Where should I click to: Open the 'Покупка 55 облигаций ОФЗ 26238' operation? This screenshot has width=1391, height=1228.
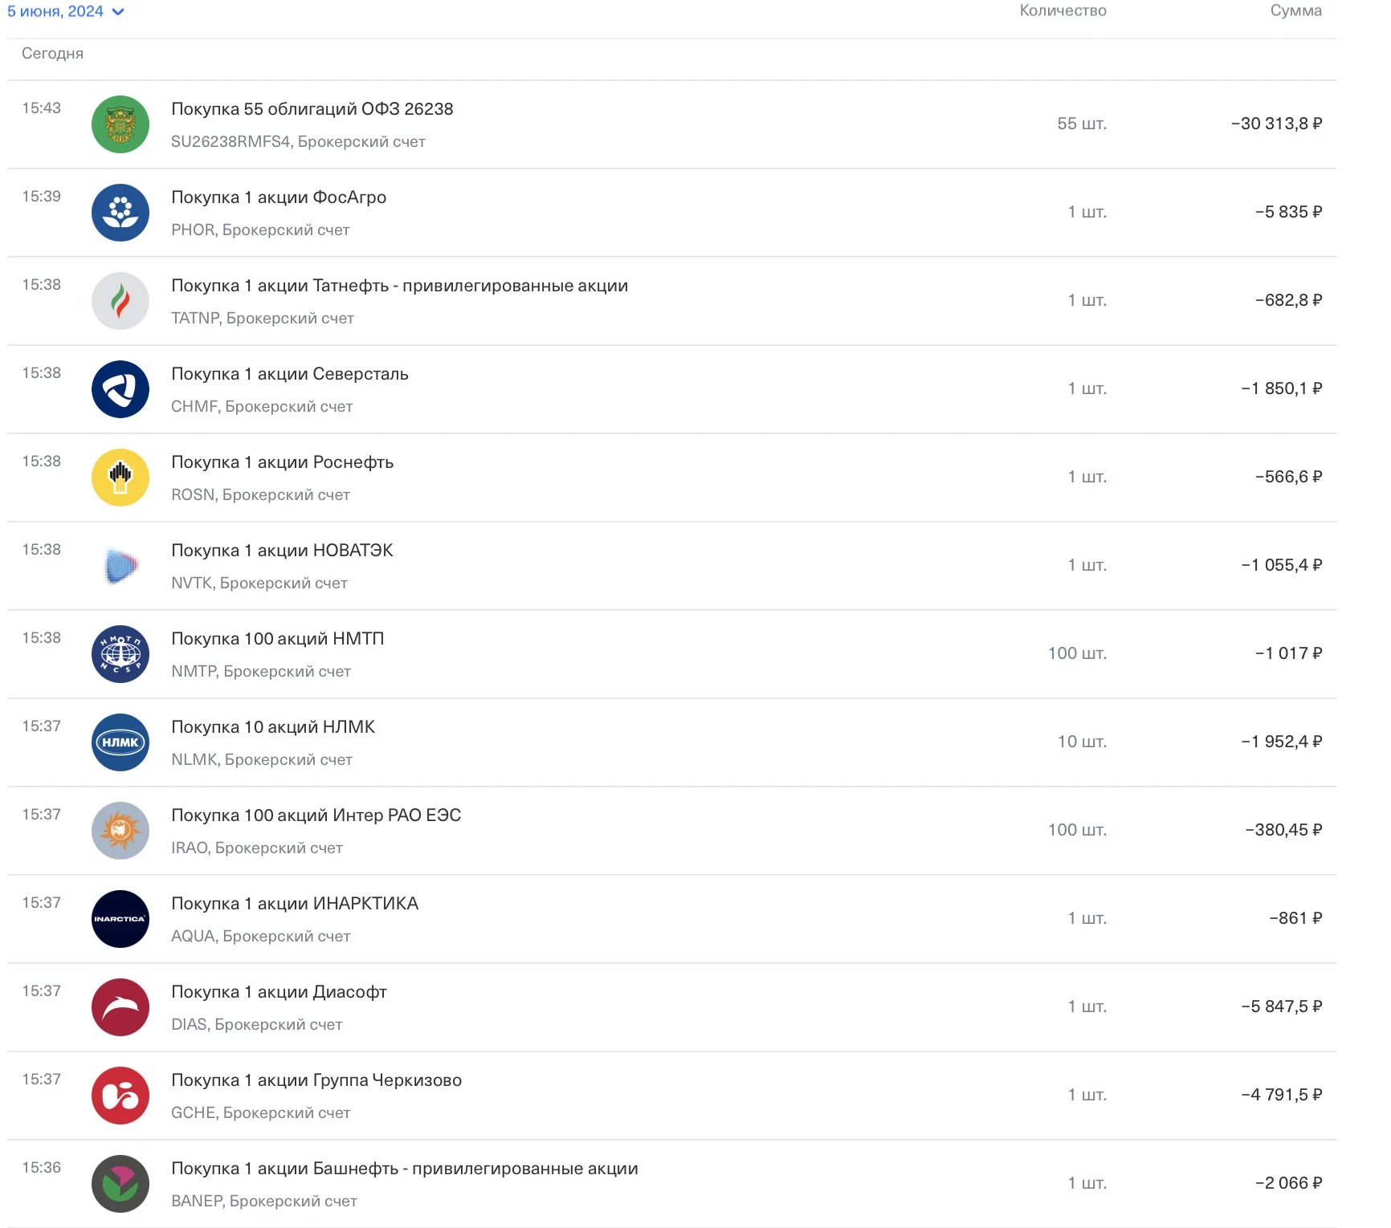[312, 109]
